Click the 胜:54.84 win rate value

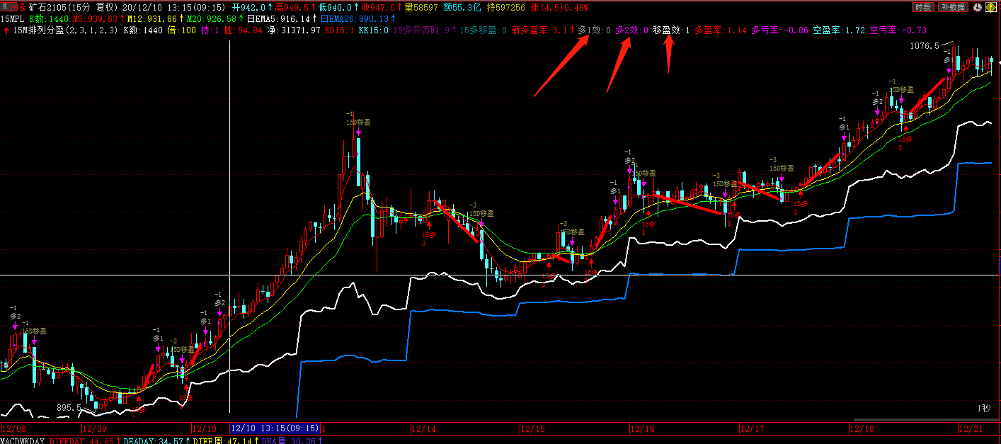[x=243, y=30]
